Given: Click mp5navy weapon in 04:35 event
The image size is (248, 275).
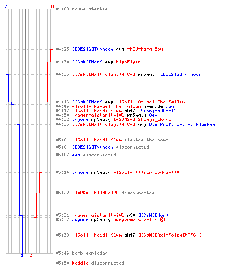Looking at the screenshot, I should [148, 74].
